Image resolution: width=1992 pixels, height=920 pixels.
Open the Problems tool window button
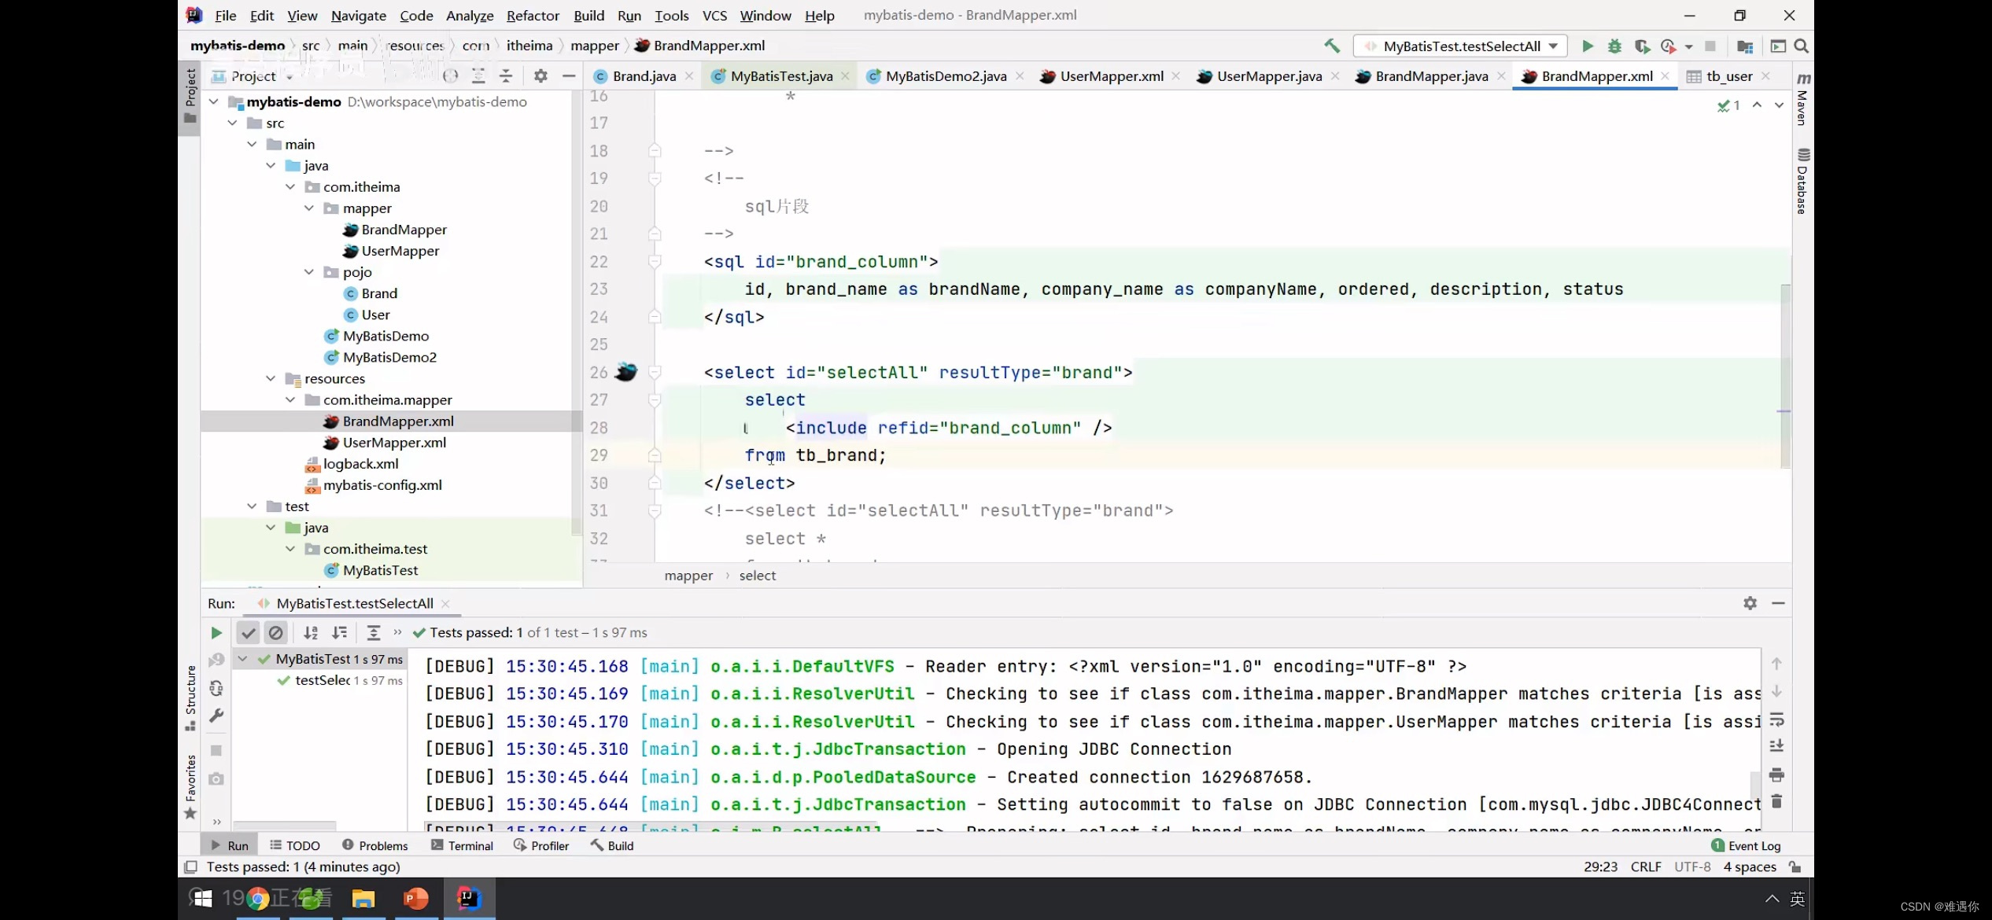[375, 845]
